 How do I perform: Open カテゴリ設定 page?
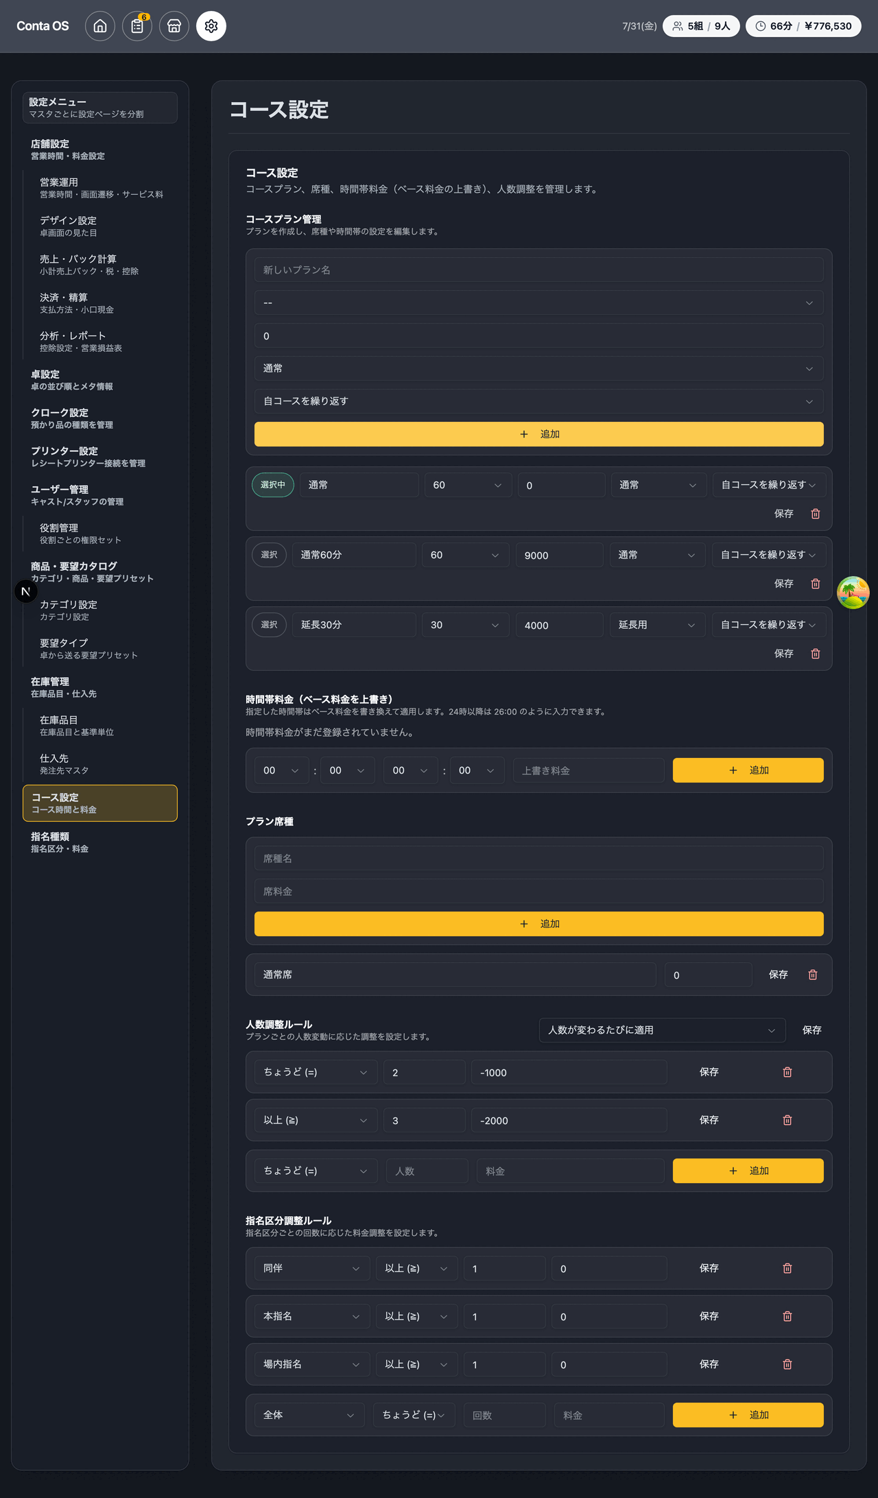coord(104,610)
